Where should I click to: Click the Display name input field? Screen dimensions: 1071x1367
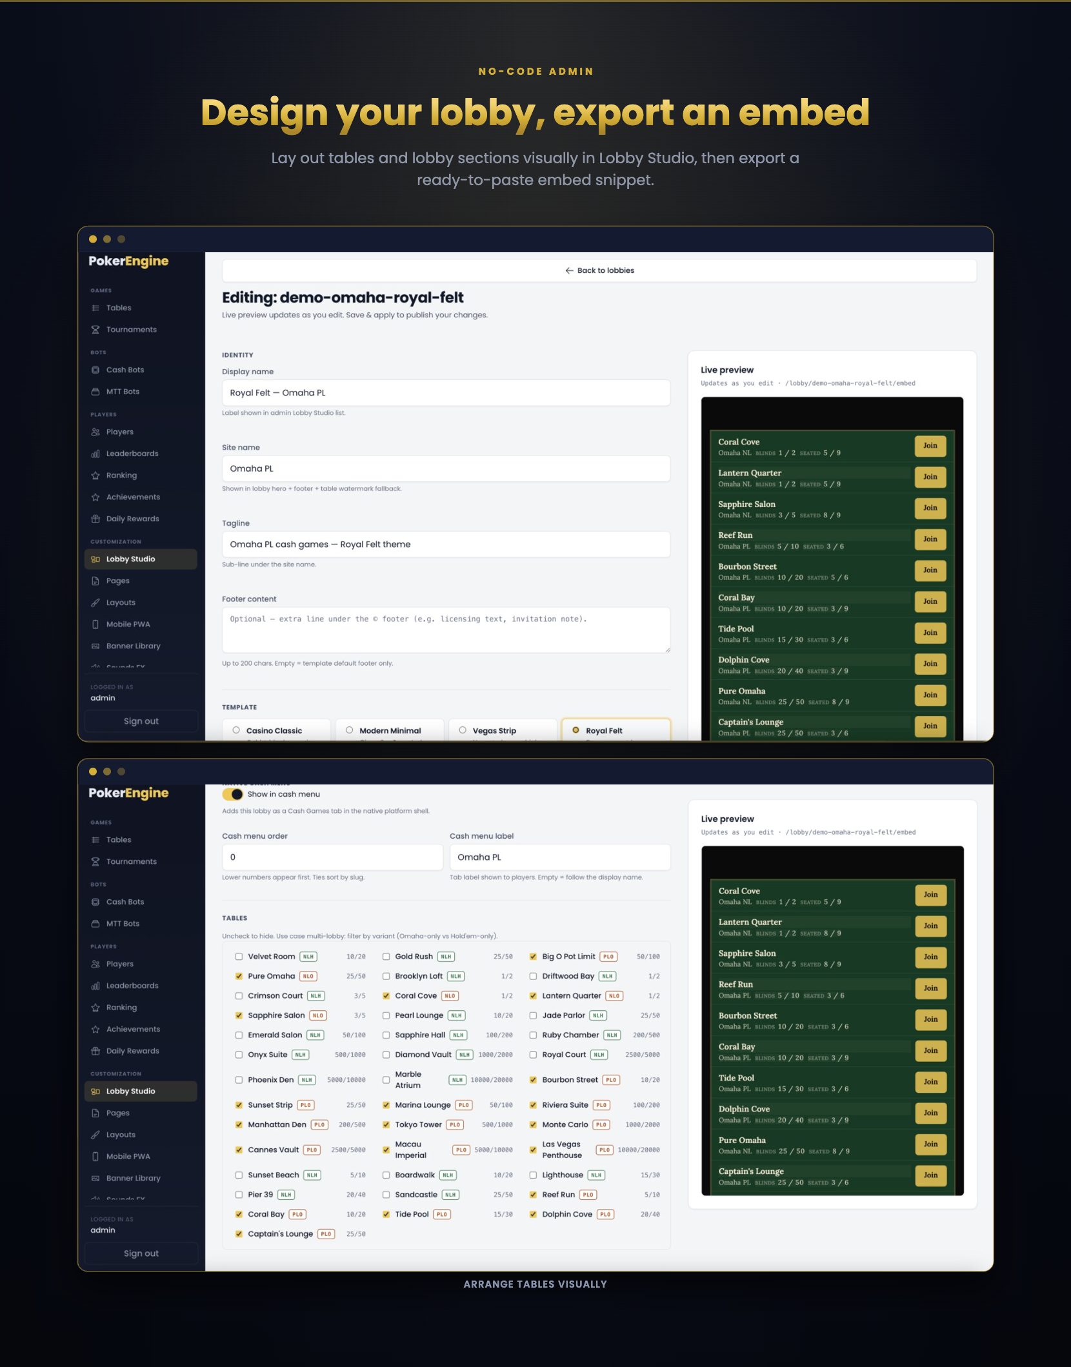pos(446,393)
